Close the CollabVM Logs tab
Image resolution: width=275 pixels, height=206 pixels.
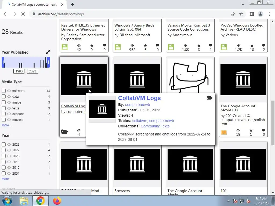click(x=62, y=5)
